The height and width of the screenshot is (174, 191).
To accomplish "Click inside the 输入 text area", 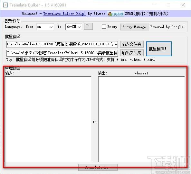I will click(x=48, y=119).
